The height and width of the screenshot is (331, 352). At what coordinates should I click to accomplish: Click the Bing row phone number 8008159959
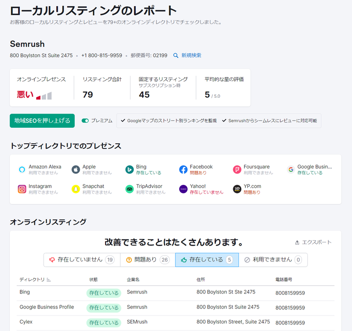click(290, 293)
